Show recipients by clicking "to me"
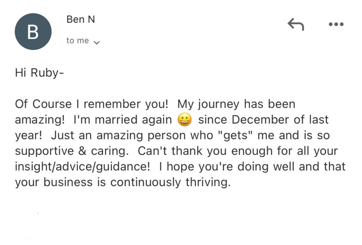This screenshot has height=245, width=362. 77,41
